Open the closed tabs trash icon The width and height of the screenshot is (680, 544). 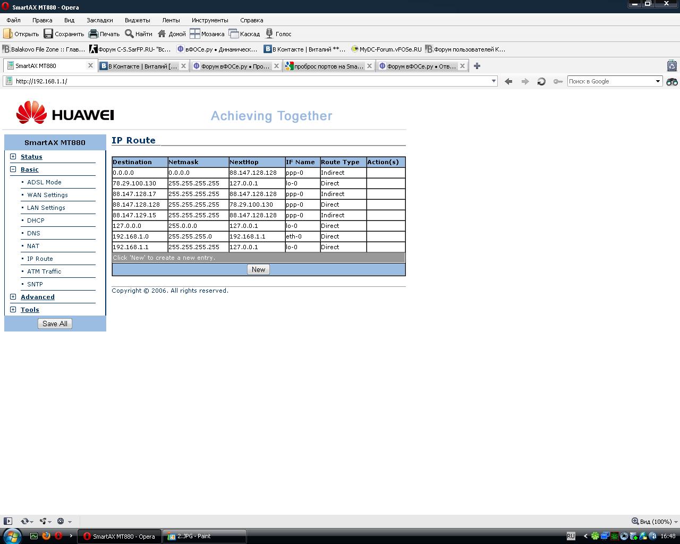(x=672, y=66)
